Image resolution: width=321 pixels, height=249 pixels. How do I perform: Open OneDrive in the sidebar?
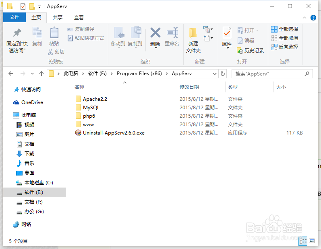point(28,102)
